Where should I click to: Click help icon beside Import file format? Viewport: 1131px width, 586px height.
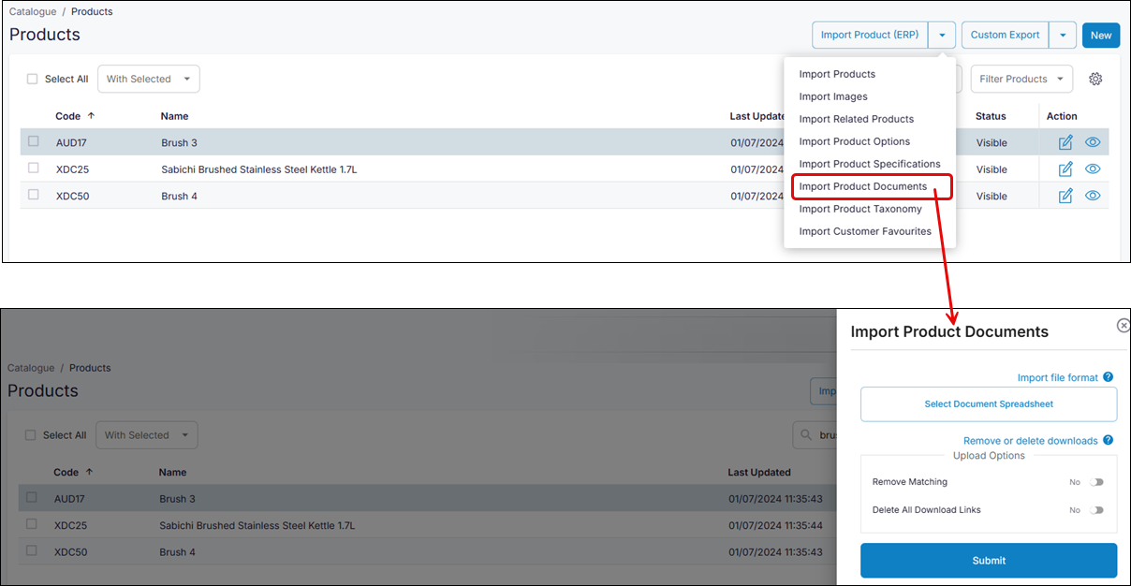point(1109,377)
